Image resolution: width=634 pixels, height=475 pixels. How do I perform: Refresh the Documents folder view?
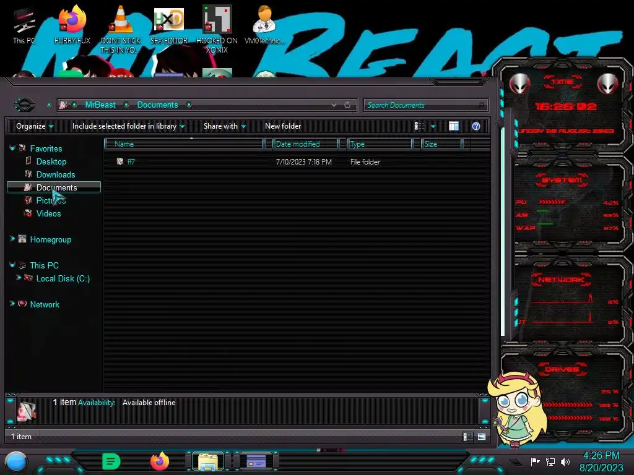(347, 105)
